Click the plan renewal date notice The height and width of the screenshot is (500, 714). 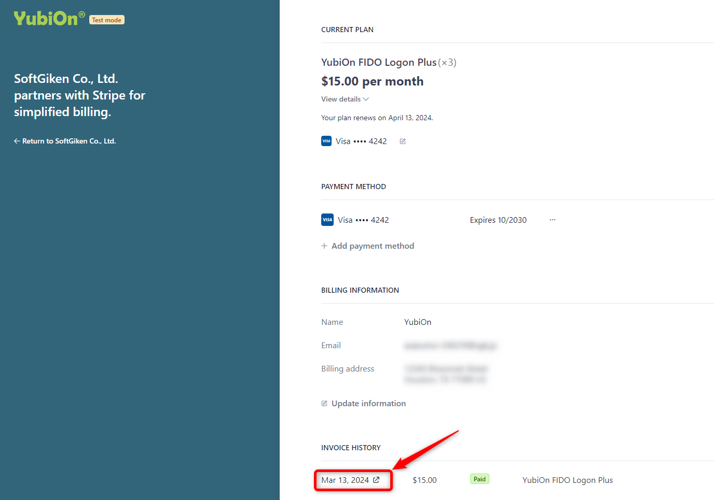[377, 118]
